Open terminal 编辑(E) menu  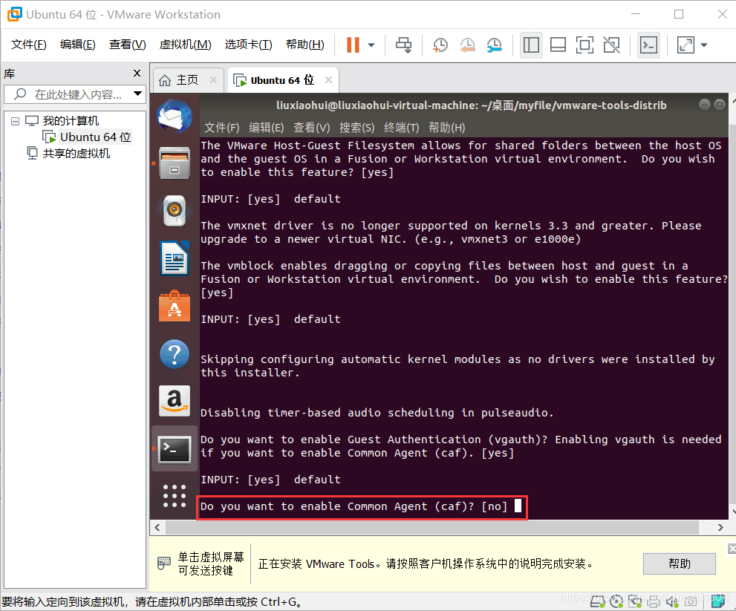[267, 128]
